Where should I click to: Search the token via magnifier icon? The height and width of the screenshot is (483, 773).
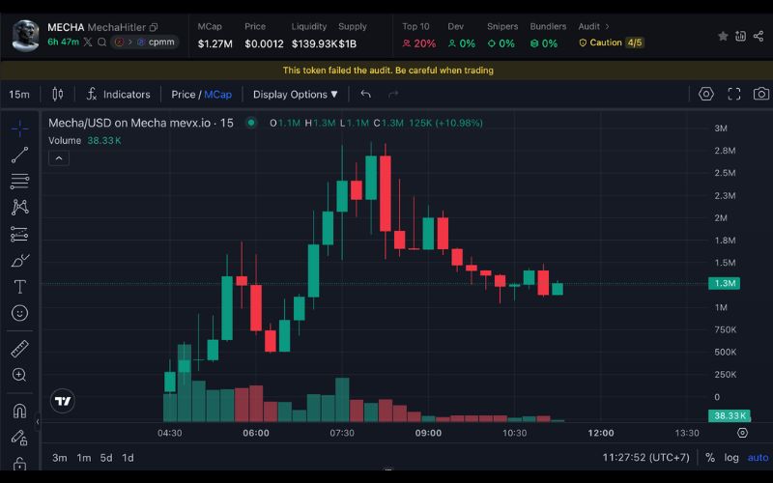pyautogui.click(x=101, y=42)
